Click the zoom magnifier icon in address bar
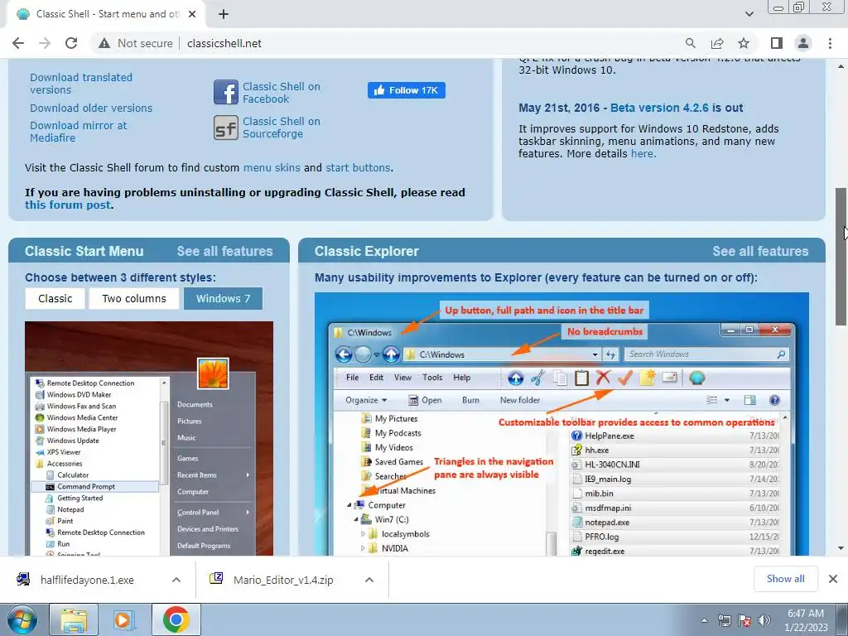 pyautogui.click(x=690, y=43)
